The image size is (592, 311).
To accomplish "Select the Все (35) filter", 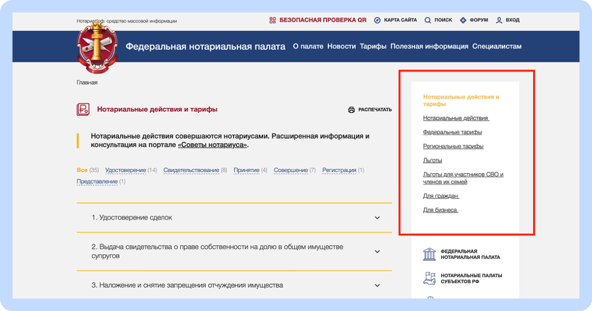I will coord(88,170).
